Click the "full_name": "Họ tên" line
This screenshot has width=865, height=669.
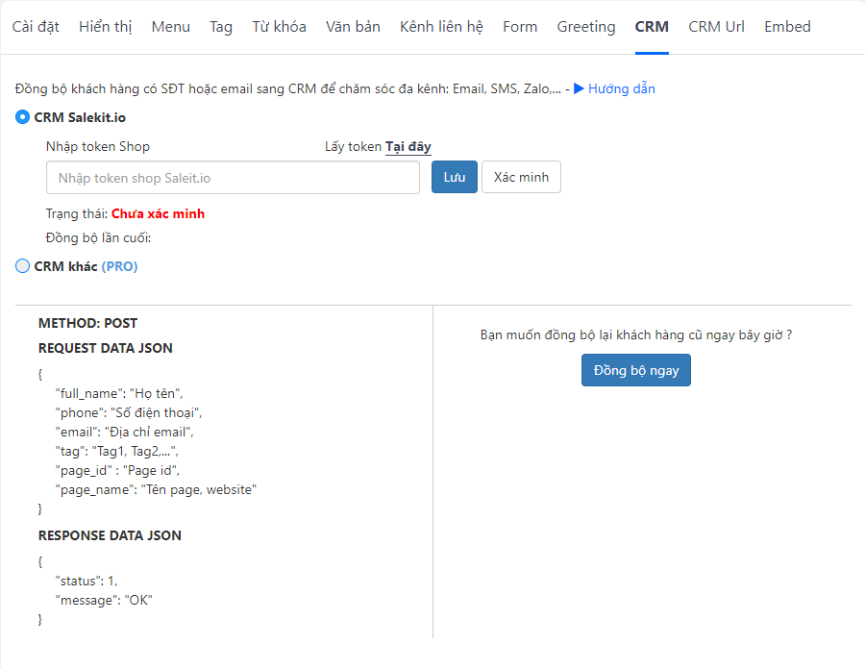click(x=119, y=393)
